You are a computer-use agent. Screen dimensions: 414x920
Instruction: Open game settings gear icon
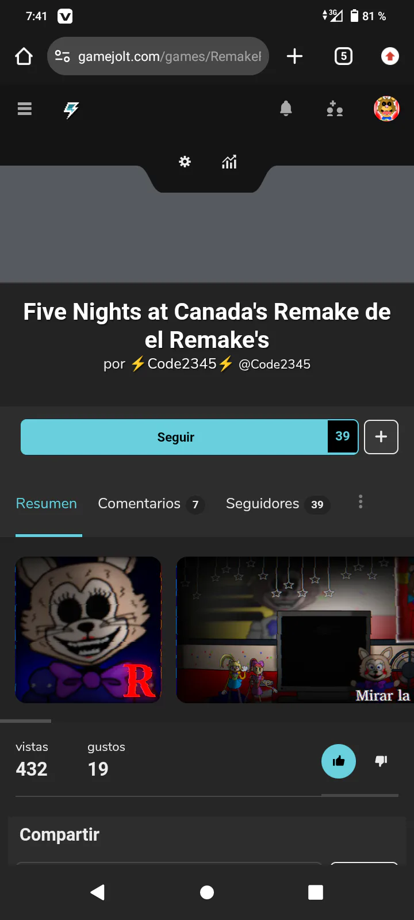[185, 162]
